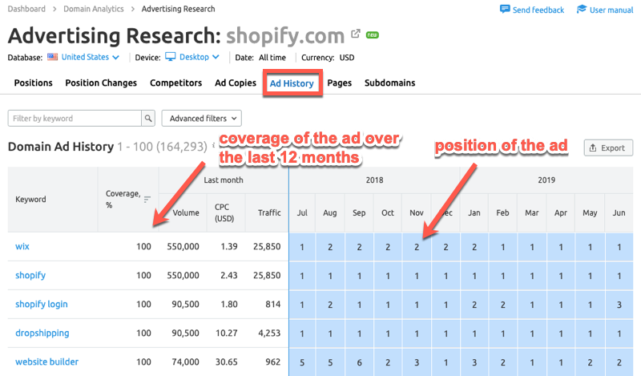Click the Filter by keyword field
The image size is (641, 376).
pos(74,119)
